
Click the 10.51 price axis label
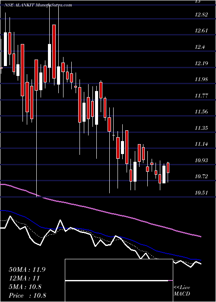click(201, 192)
